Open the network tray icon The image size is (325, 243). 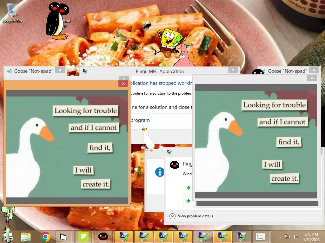(x=288, y=237)
